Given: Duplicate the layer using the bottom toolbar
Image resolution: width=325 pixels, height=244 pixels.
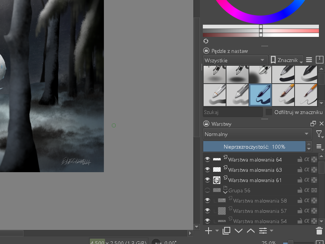Looking at the screenshot, I should [x=226, y=231].
